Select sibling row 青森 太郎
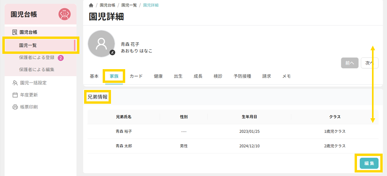This screenshot has width=387, height=176. 123,146
